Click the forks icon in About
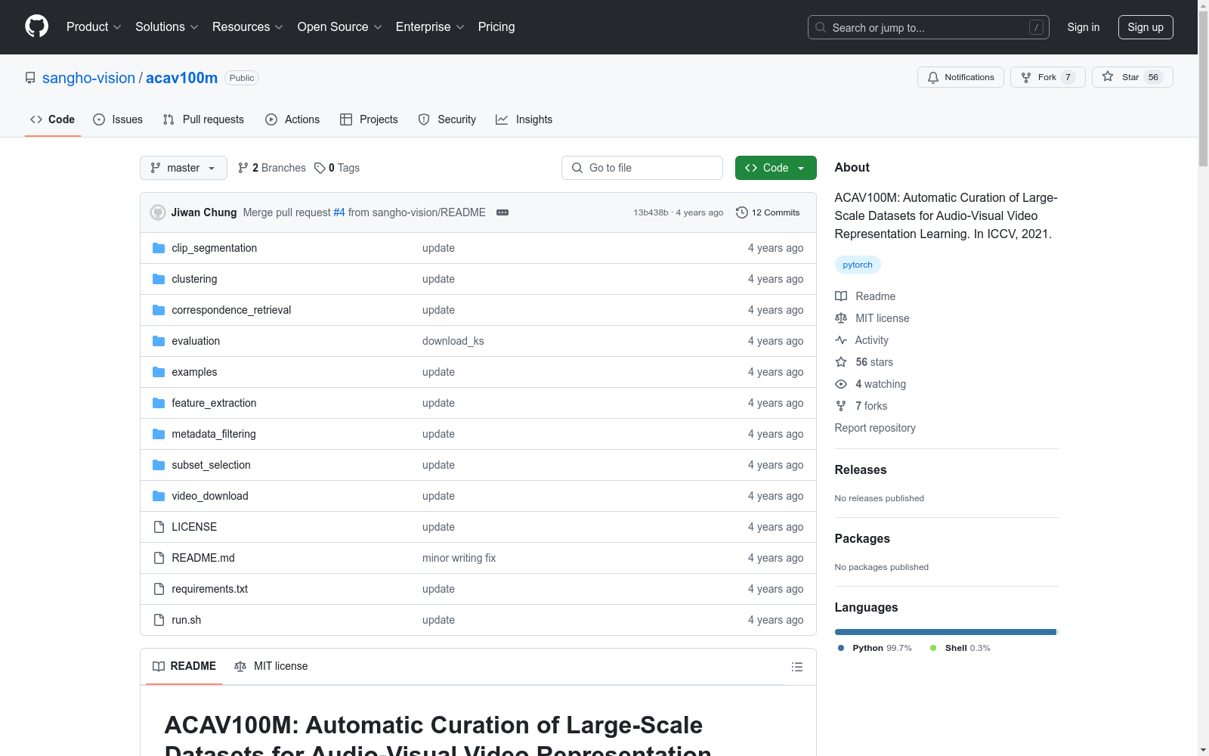The image size is (1209, 756). pos(841,406)
